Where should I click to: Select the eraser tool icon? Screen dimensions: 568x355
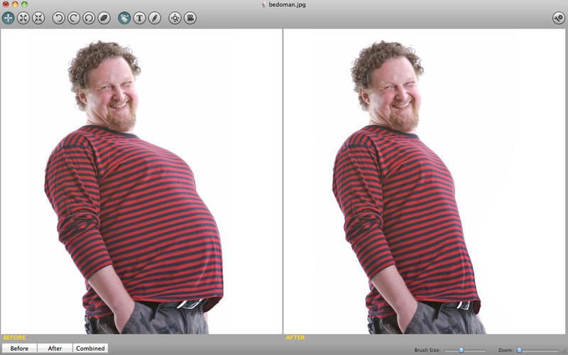[104, 18]
